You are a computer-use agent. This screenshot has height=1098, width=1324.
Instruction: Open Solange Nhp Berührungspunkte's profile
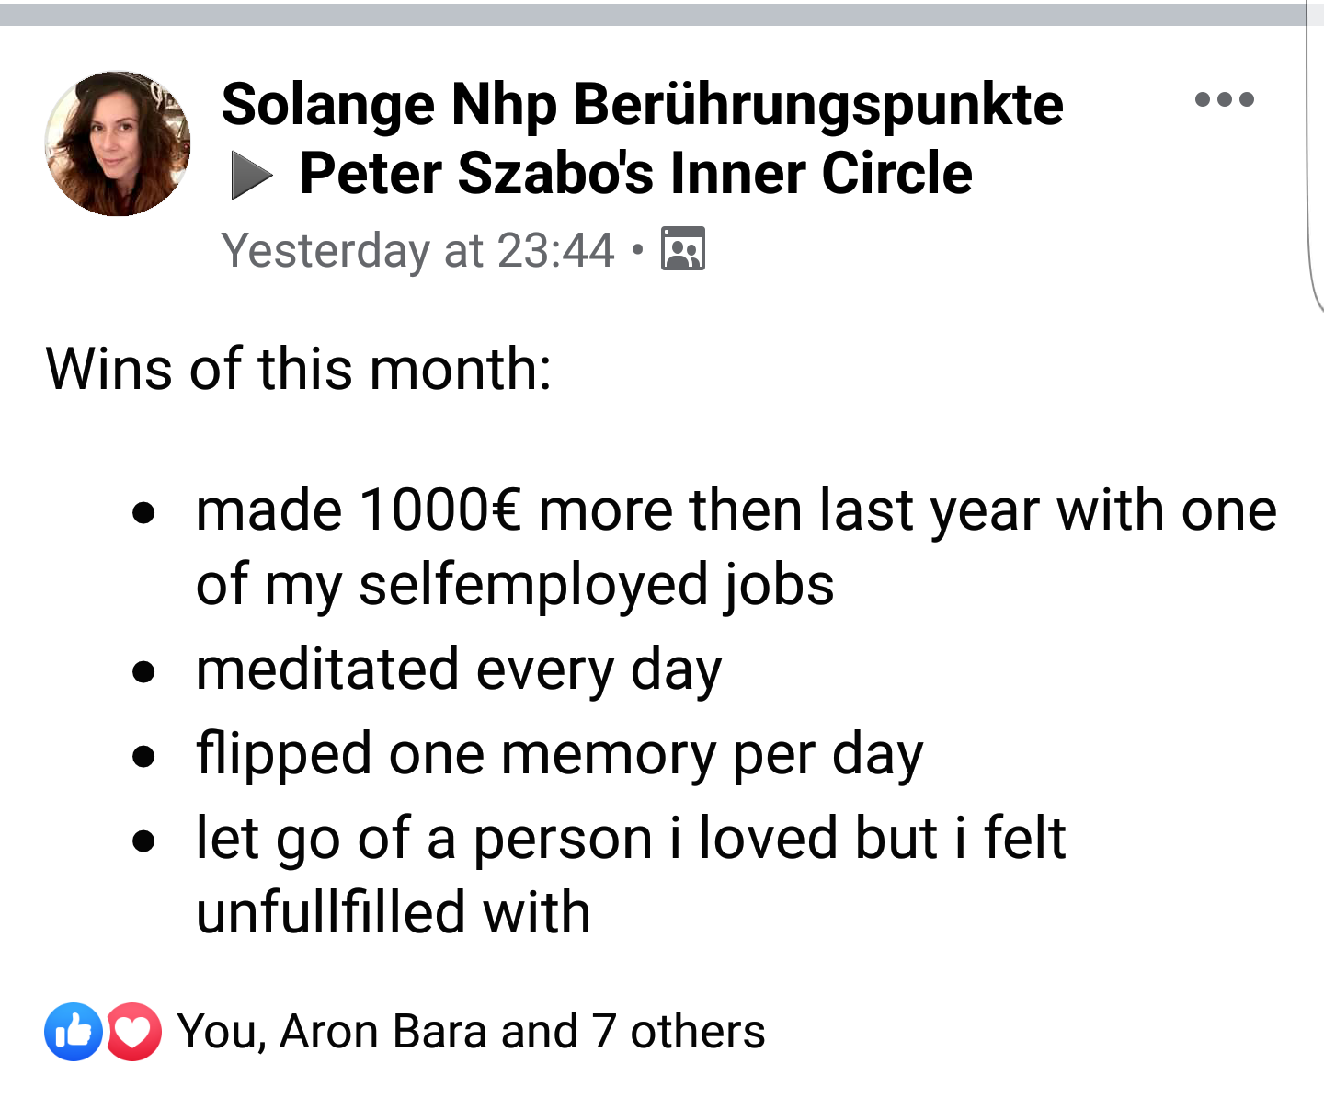coord(642,104)
